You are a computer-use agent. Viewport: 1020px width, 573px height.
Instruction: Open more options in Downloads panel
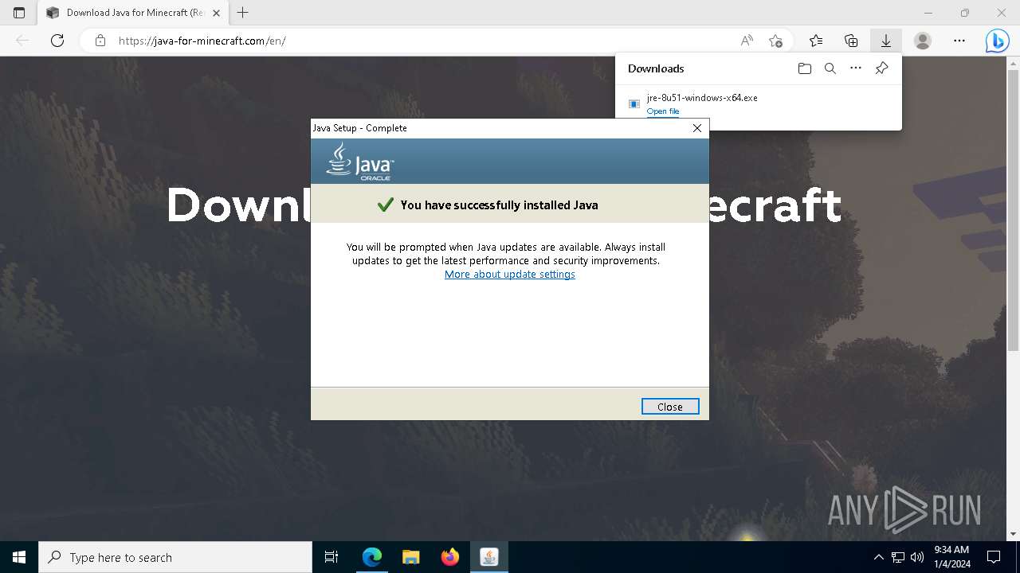pos(856,68)
